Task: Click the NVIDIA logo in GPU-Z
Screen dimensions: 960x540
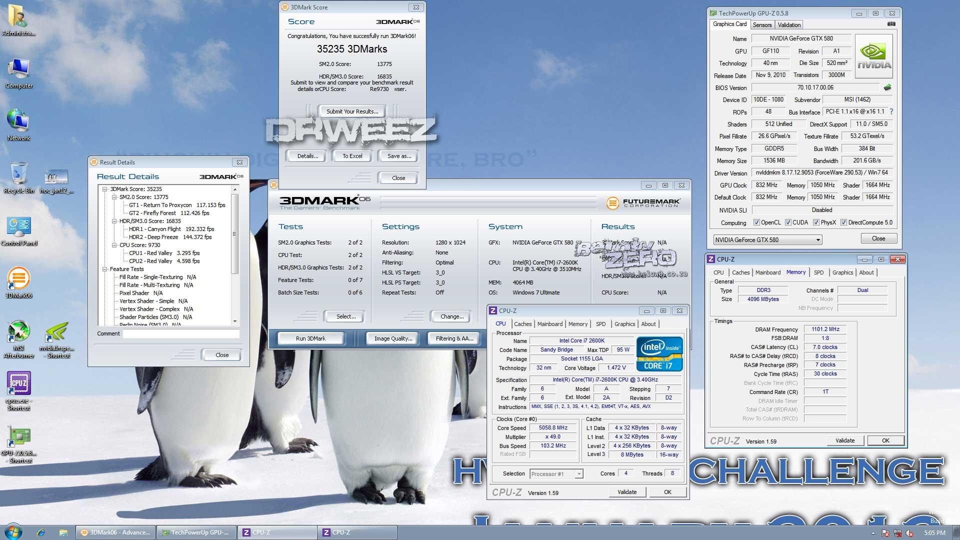Action: tap(874, 56)
